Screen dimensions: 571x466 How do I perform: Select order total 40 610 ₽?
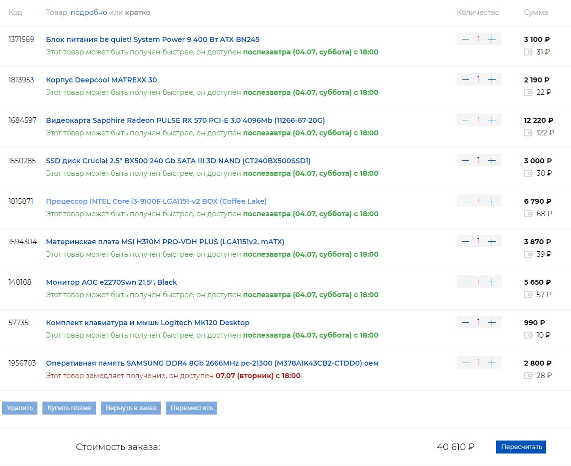pos(456,447)
